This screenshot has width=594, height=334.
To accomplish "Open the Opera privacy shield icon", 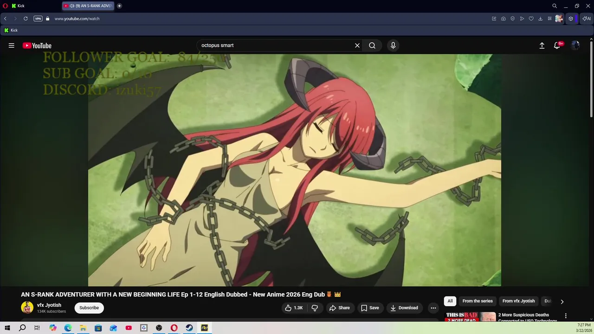I will tap(513, 19).
